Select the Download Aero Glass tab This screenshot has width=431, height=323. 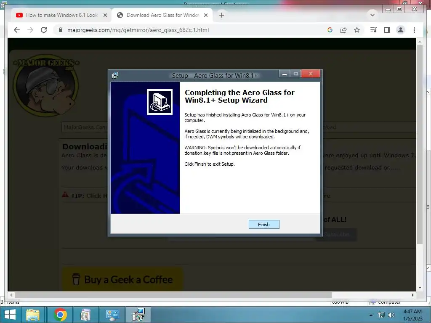162,15
